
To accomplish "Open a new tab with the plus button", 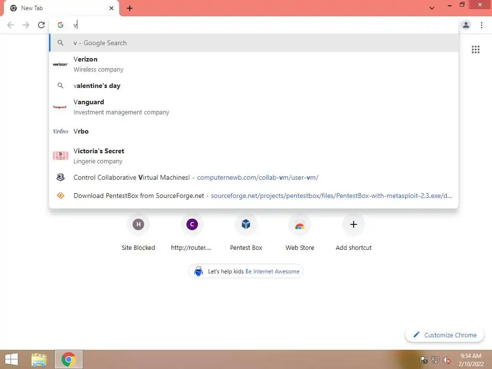I will pos(130,9).
